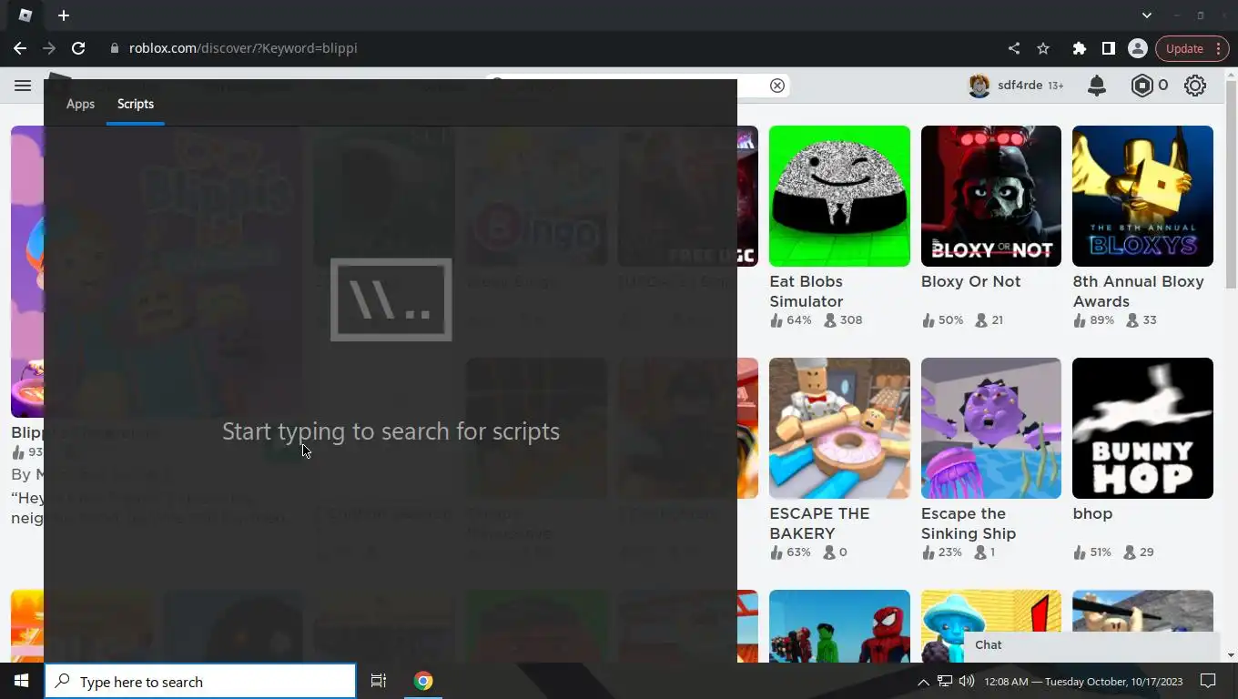Image resolution: width=1238 pixels, height=699 pixels.
Task: Click the taskbar date and time
Action: point(1083,682)
